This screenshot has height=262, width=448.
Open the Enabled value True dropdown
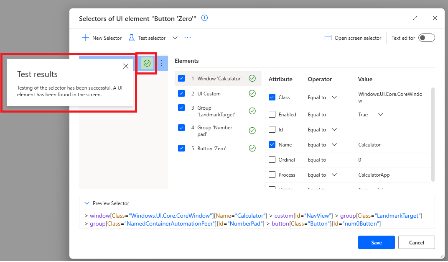pos(381,114)
